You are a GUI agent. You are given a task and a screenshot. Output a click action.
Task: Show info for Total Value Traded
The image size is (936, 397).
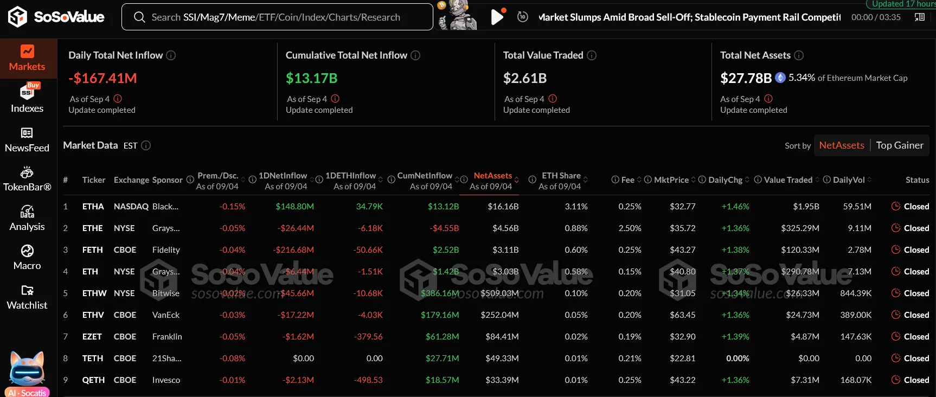pos(592,55)
